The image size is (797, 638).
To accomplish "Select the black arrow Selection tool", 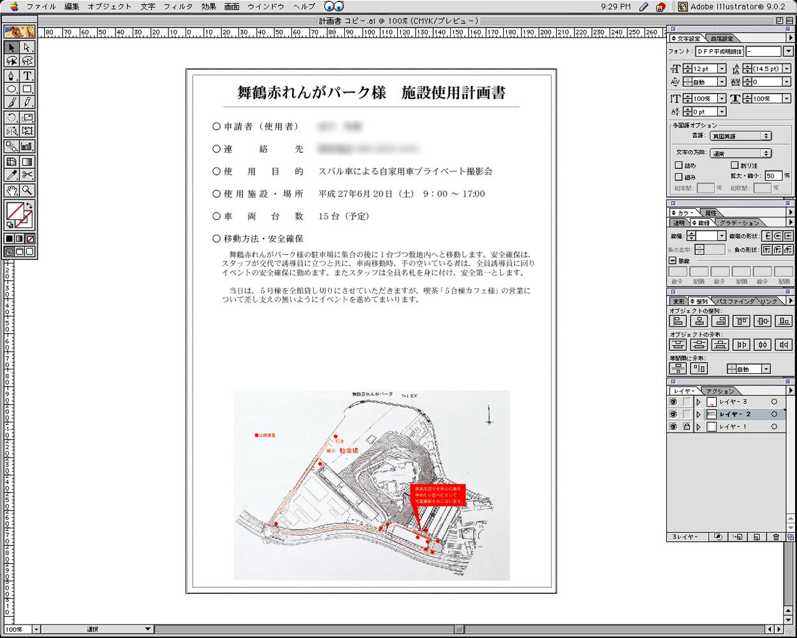I will coord(11,48).
